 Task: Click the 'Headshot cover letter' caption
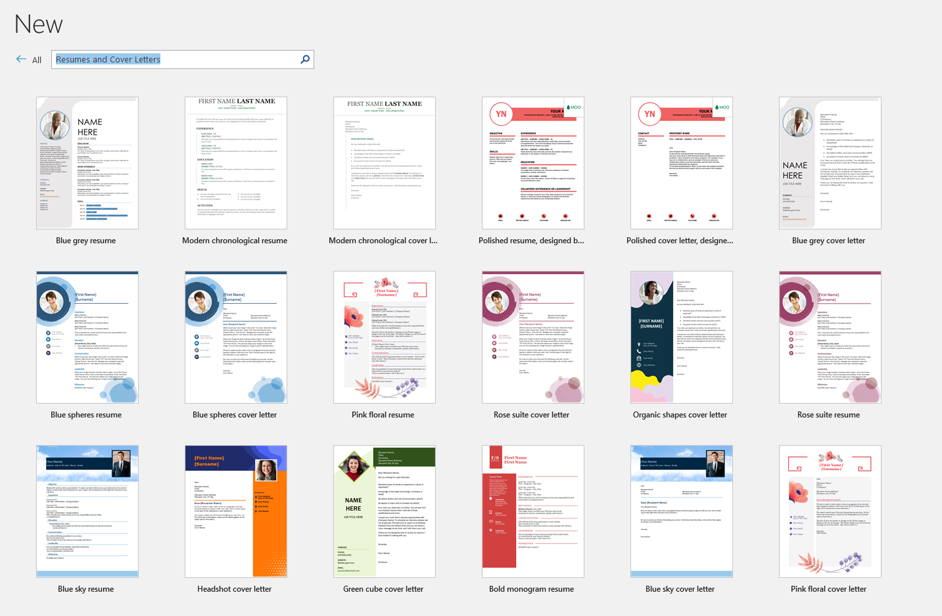point(235,589)
